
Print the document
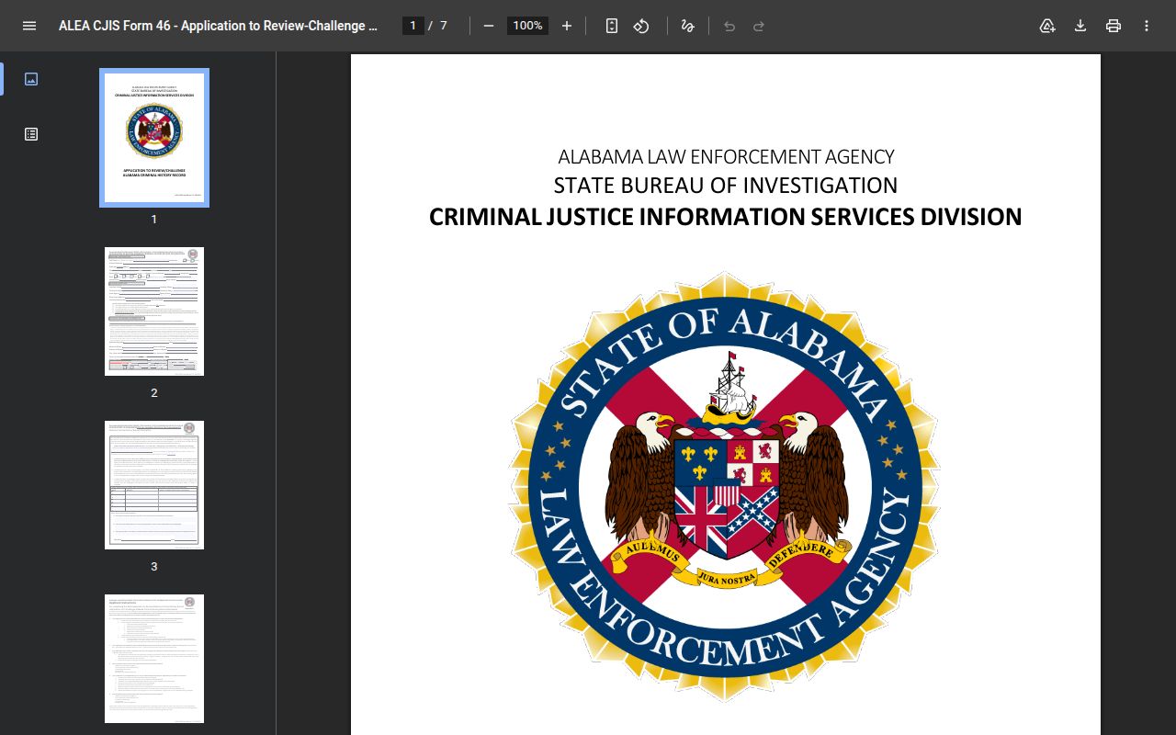[1114, 26]
